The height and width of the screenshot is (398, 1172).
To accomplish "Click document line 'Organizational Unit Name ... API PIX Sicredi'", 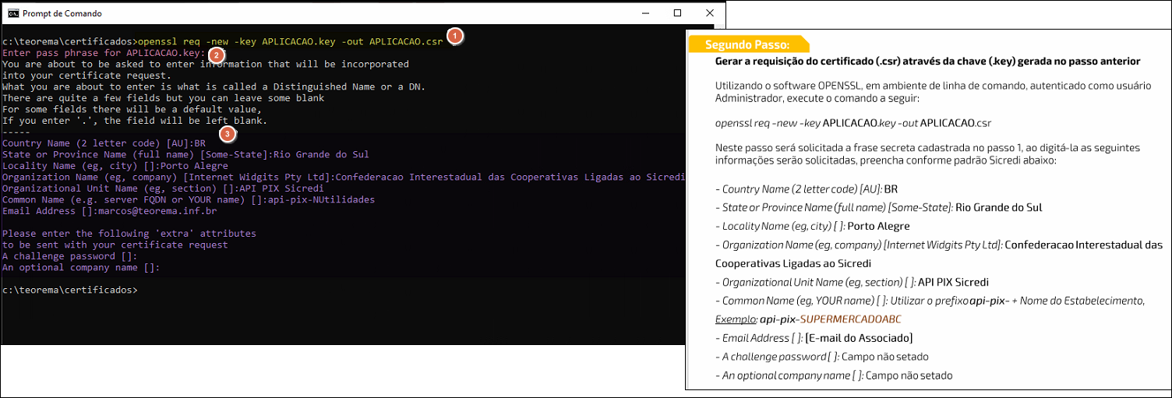I will point(852,283).
